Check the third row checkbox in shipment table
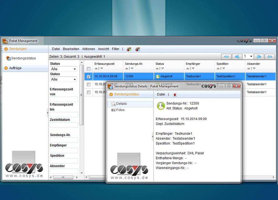Image resolution: width=278 pixels, height=200 pixels. click(89, 92)
